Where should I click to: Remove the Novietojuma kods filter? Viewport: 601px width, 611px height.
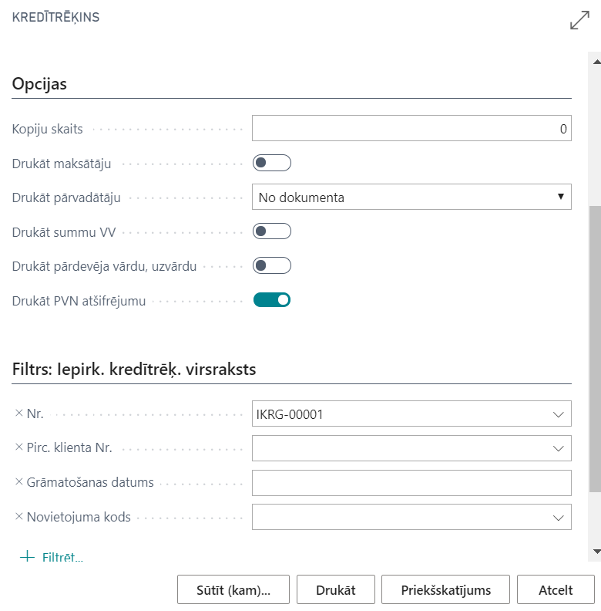(x=18, y=517)
